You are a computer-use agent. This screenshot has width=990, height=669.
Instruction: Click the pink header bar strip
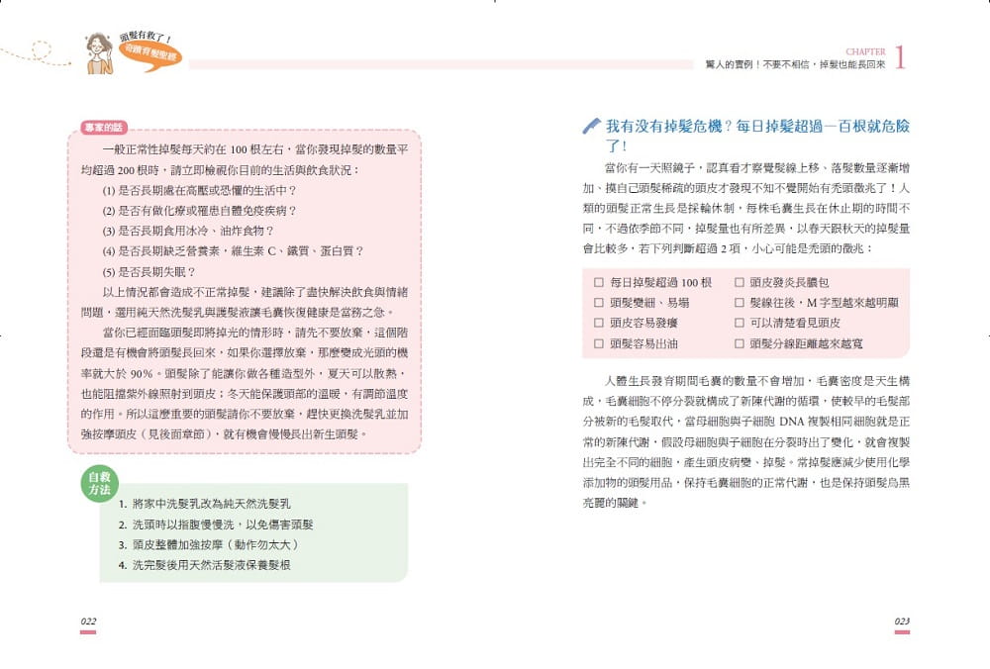click(441, 64)
